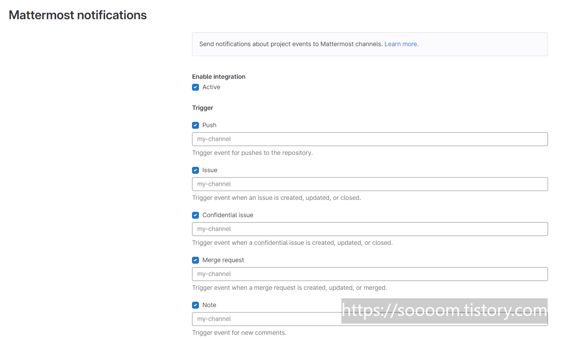Open the Learn more link
Image resolution: width=563 pixels, height=339 pixels.
click(x=401, y=44)
